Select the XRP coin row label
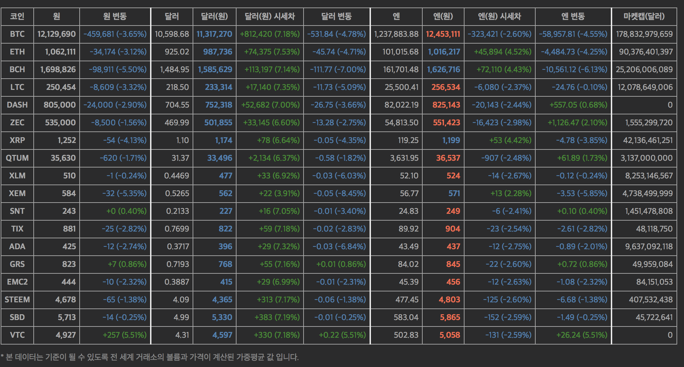Screen dimensions: 684x367 tap(17, 140)
